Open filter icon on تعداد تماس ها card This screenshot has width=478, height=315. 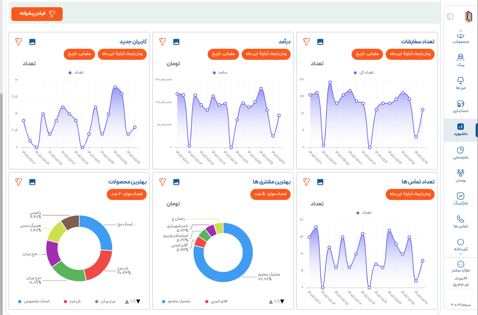[306, 182]
